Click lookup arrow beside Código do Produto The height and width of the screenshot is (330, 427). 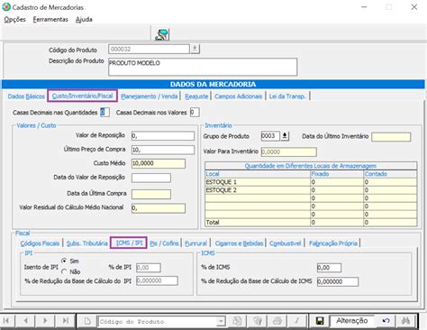click(195, 49)
